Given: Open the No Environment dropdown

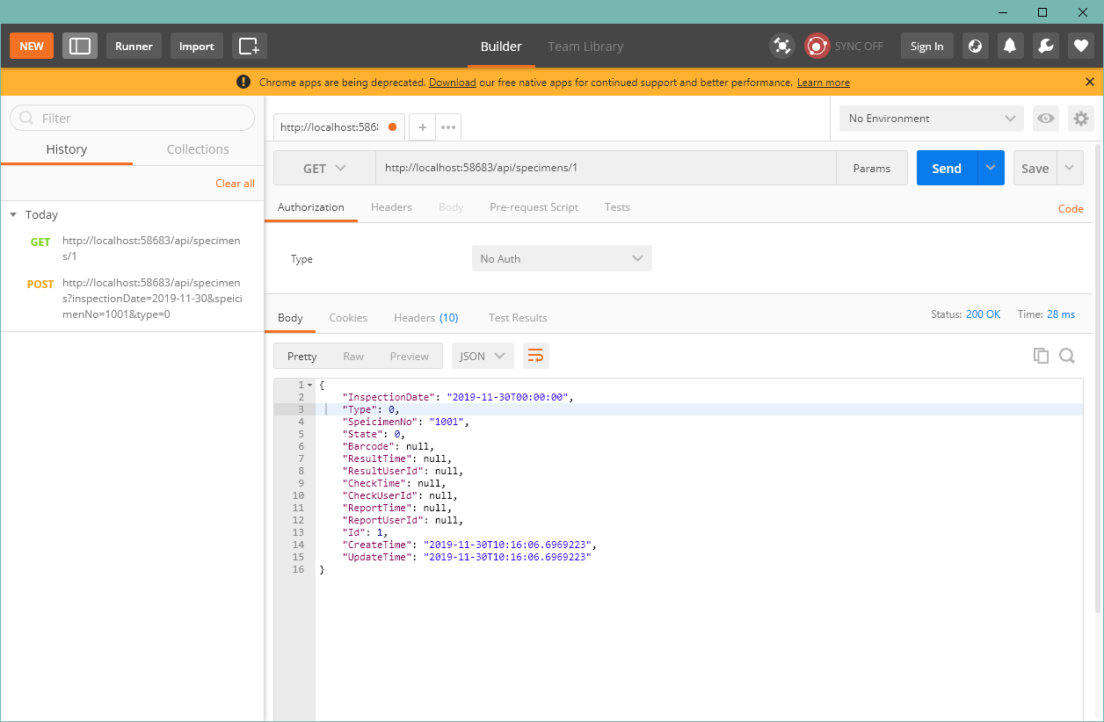Looking at the screenshot, I should (932, 119).
